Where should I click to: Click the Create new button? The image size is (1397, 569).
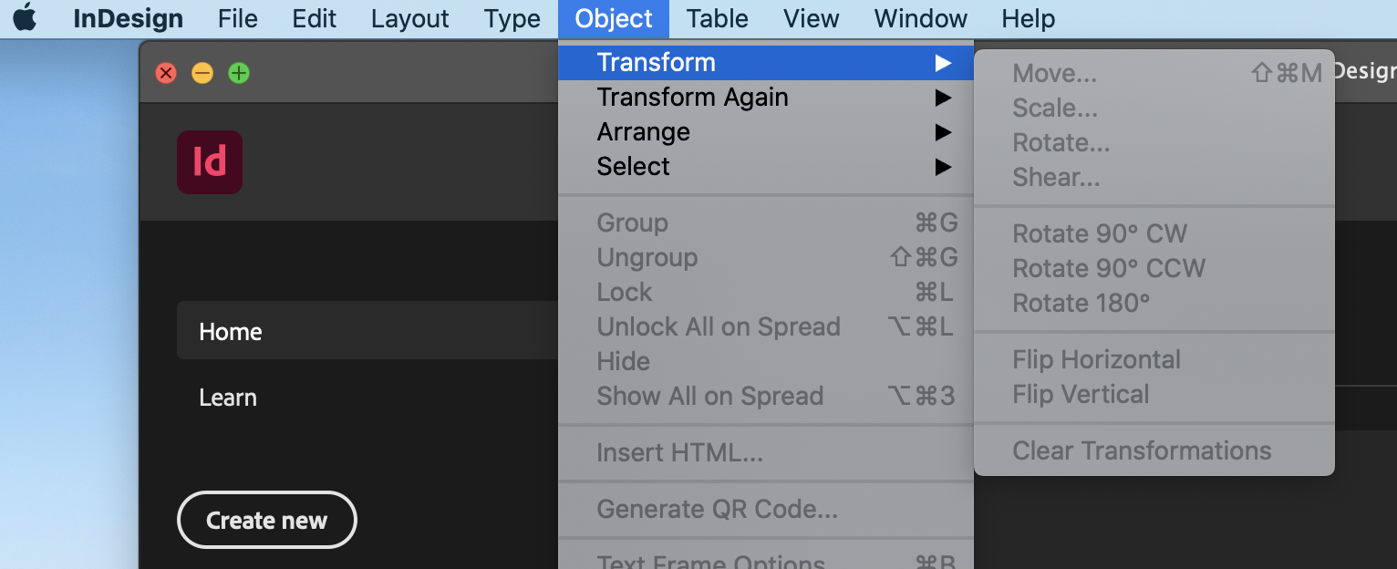266,521
